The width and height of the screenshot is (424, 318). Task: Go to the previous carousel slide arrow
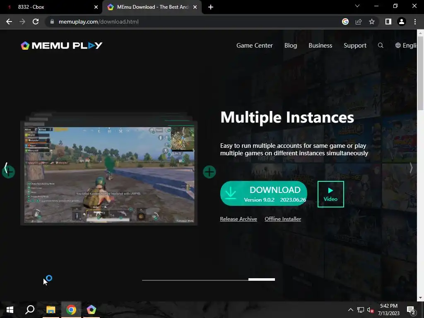6,168
